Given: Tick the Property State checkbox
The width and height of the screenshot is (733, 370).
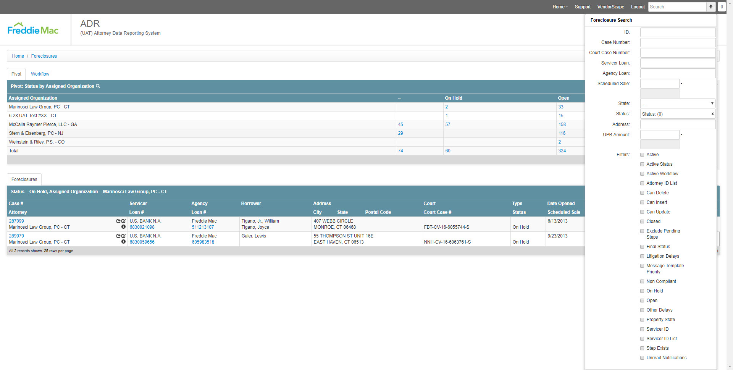Looking at the screenshot, I should click(x=642, y=320).
